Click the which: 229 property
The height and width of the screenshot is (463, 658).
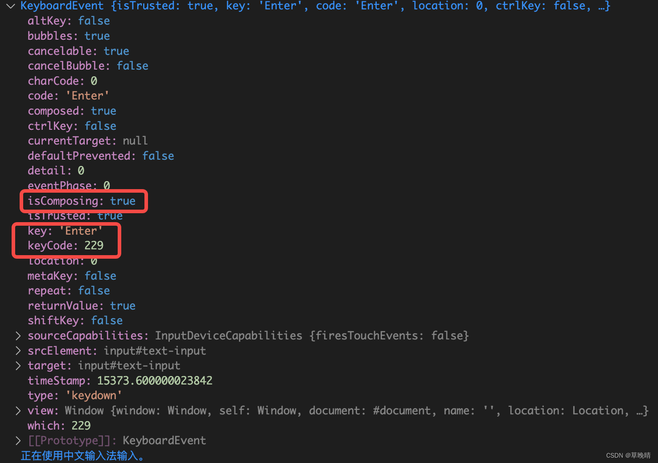tap(59, 426)
